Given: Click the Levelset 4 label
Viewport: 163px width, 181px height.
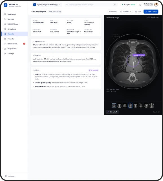Looking at the screenshot, I should 157,112.
